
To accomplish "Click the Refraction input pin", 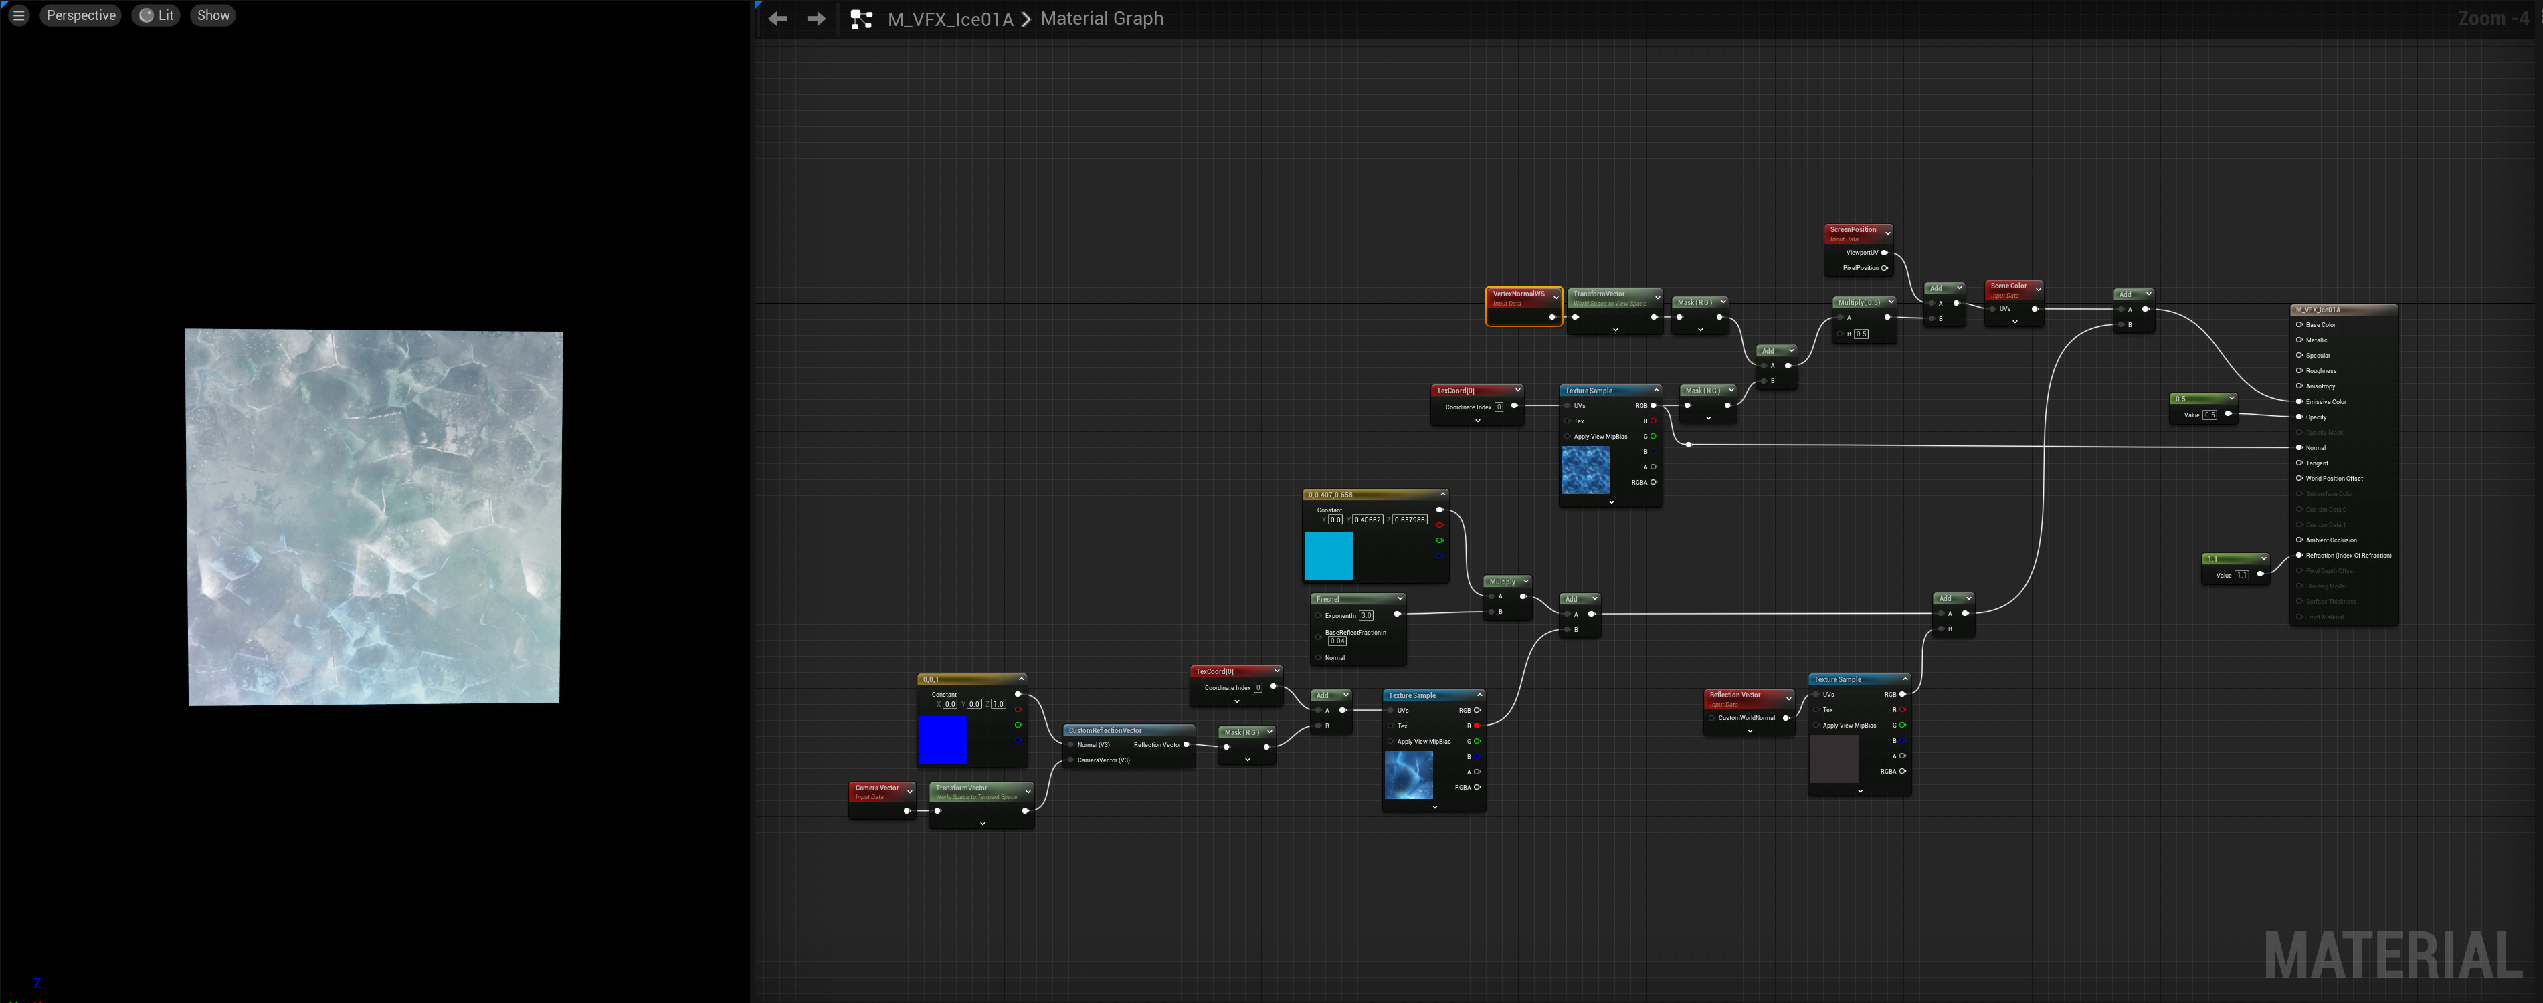I will (x=2299, y=555).
